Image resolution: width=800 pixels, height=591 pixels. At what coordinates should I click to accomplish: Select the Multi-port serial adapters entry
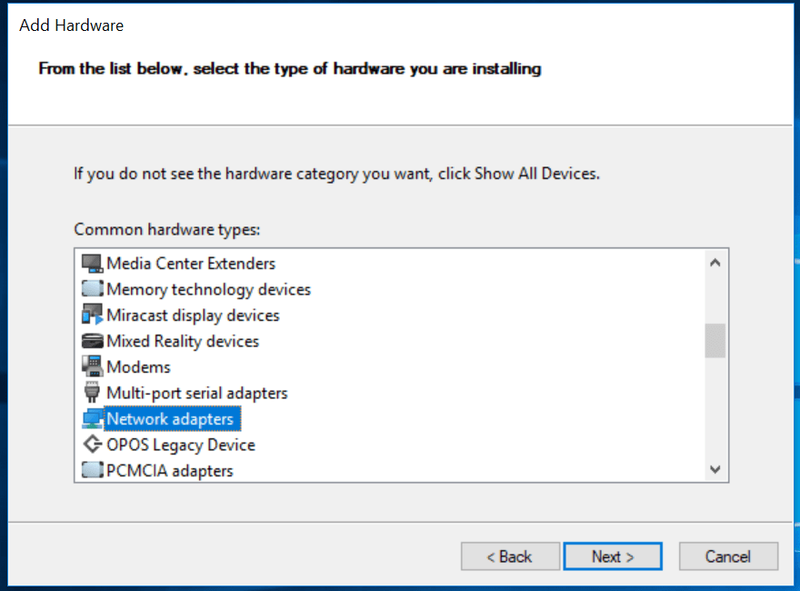point(197,393)
